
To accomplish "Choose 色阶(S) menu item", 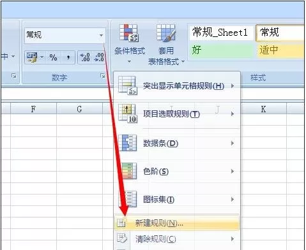I will pos(177,172).
